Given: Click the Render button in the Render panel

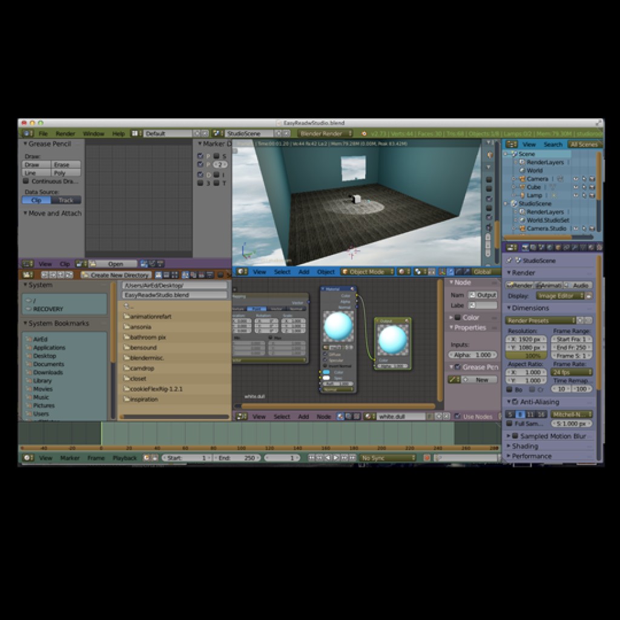Looking at the screenshot, I should pos(522,285).
